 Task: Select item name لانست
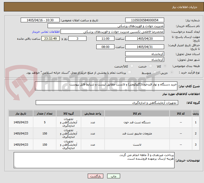[137, 145]
